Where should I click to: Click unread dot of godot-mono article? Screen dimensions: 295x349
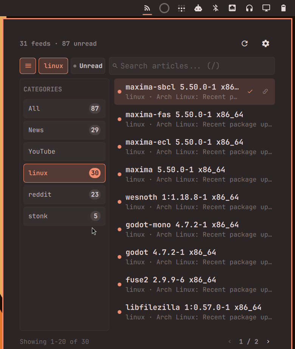[x=120, y=229]
